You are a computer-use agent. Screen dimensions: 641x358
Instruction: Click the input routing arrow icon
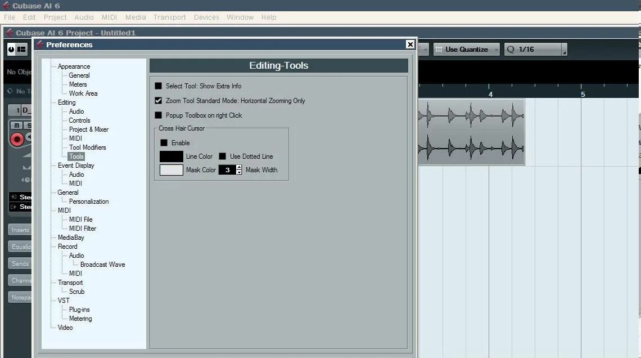pos(13,197)
